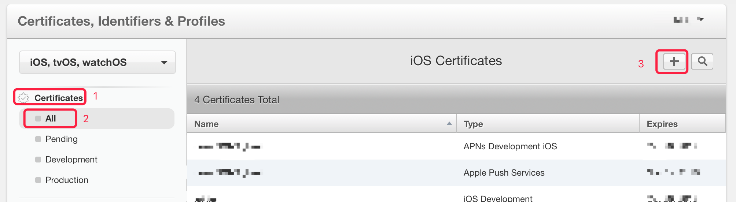Open the certificate search magnifier

click(x=702, y=61)
